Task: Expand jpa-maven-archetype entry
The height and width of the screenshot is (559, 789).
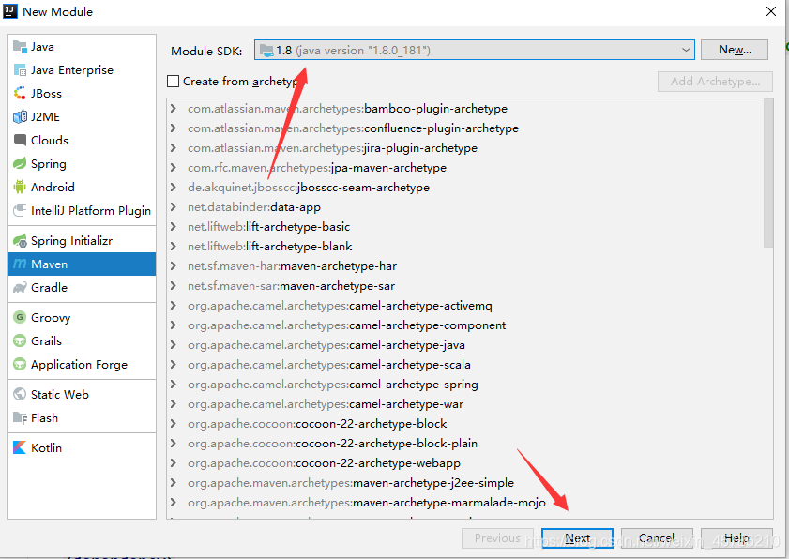Action: click(174, 168)
